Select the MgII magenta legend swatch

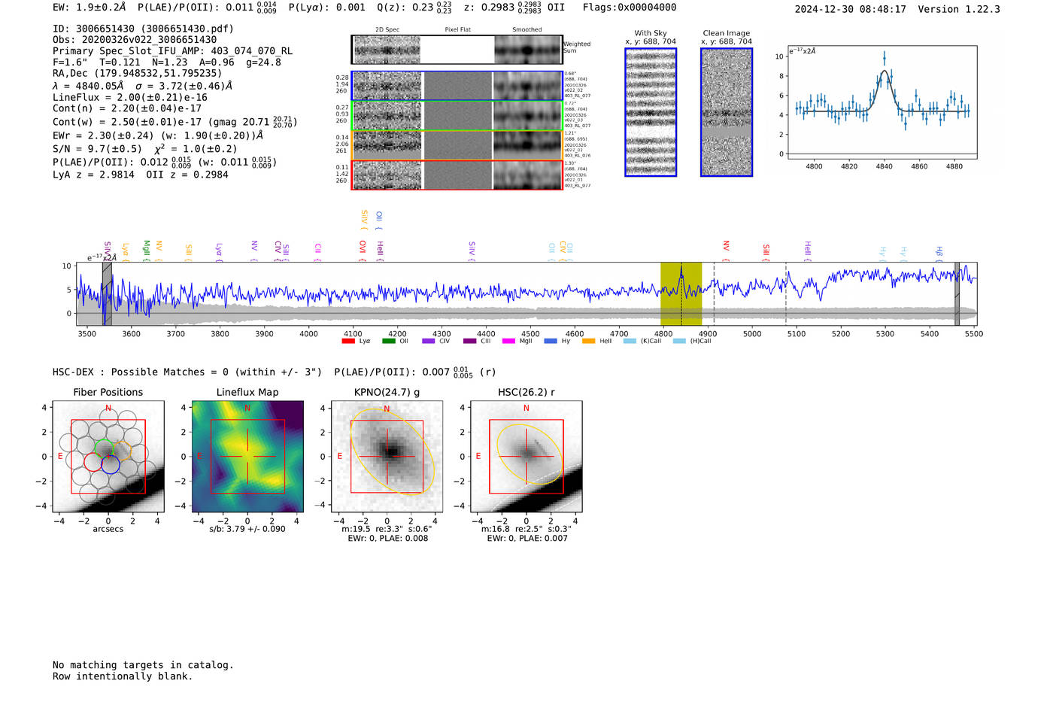pyautogui.click(x=508, y=341)
